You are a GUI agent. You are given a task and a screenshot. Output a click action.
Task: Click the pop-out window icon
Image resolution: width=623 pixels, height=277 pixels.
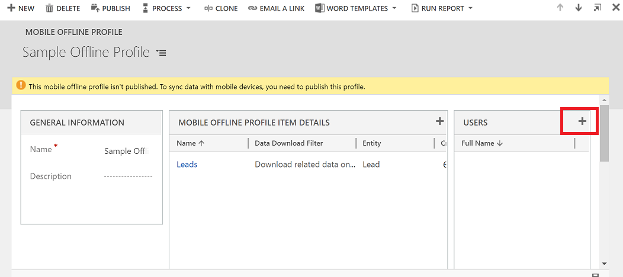[x=597, y=8]
